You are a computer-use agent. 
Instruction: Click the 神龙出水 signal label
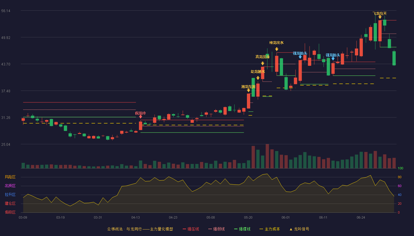point(276,42)
